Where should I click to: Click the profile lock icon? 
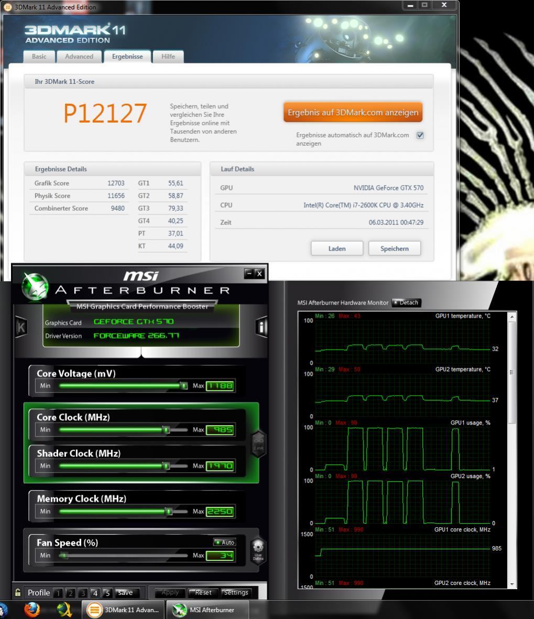[x=18, y=593]
